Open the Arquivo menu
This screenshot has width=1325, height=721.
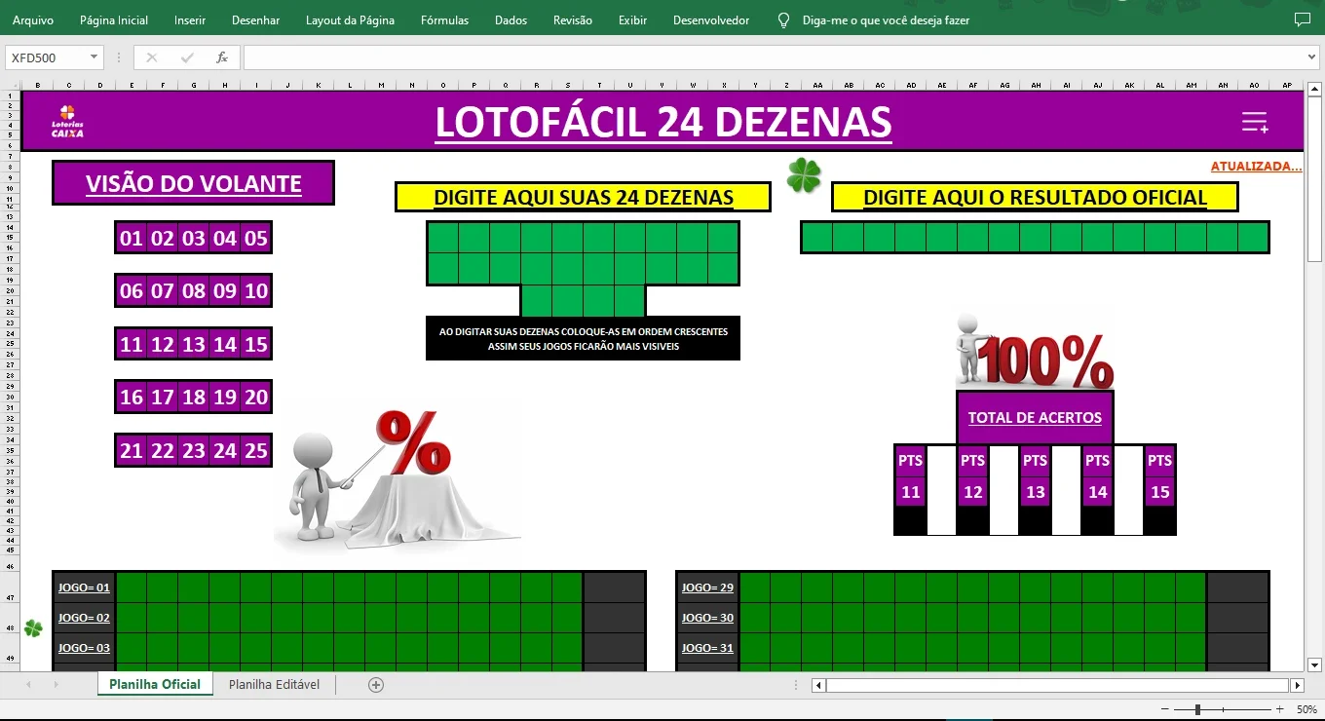32,19
